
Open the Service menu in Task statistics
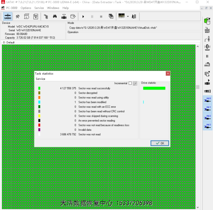[x=40, y=79]
